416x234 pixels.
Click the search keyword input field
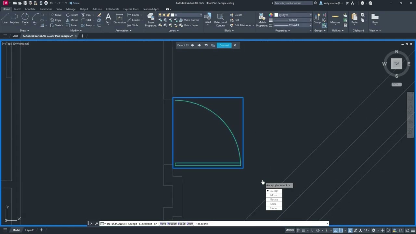point(293,3)
